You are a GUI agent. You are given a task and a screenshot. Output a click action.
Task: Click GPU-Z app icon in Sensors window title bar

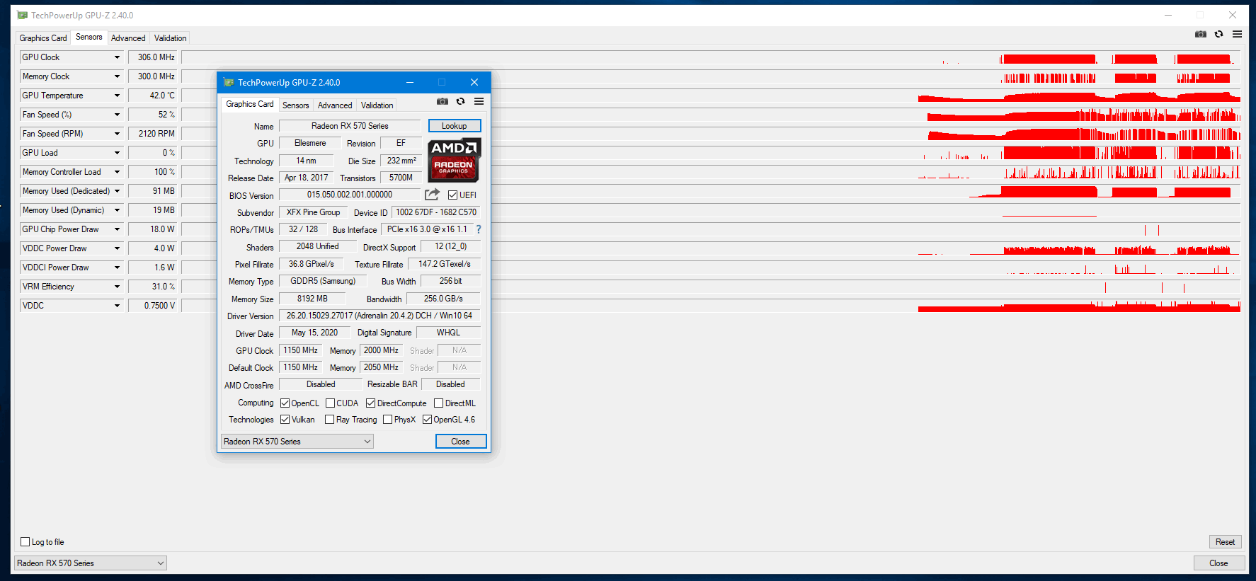(23, 15)
